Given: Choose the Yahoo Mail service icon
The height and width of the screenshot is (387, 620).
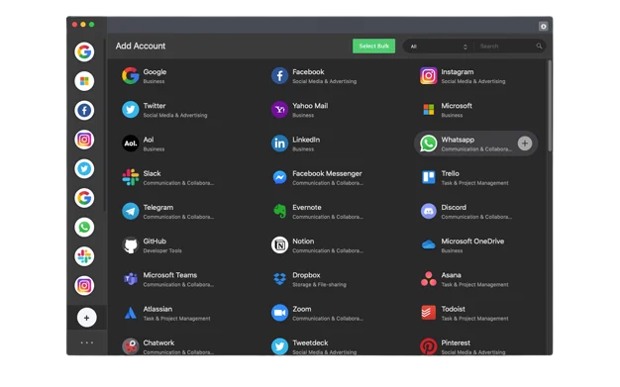Looking at the screenshot, I should coord(279,110).
